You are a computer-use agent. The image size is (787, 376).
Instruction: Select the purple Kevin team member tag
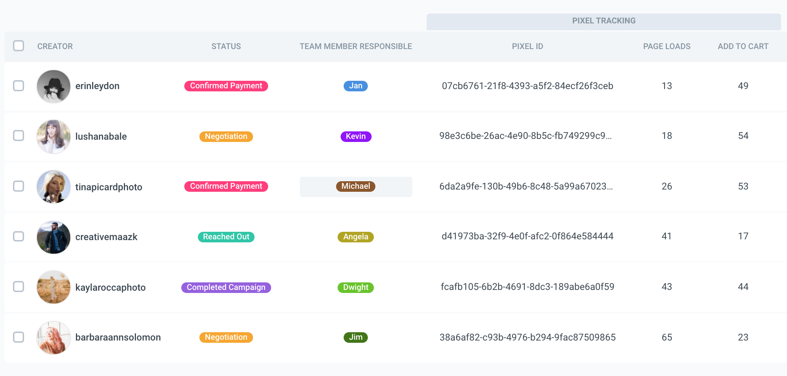click(356, 136)
